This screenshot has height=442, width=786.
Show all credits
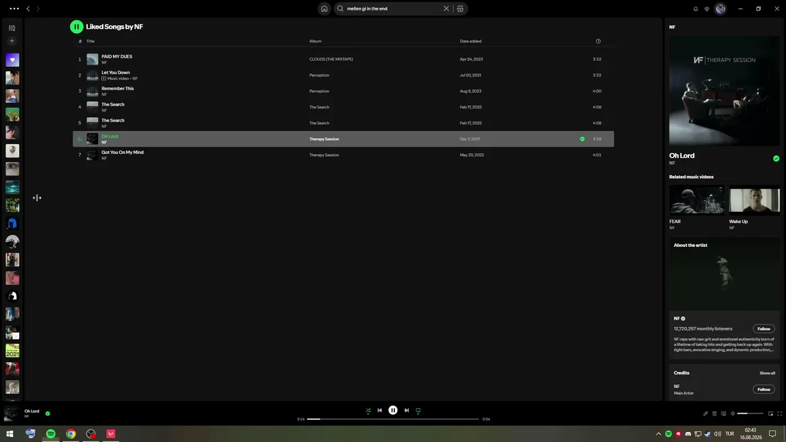click(x=767, y=373)
